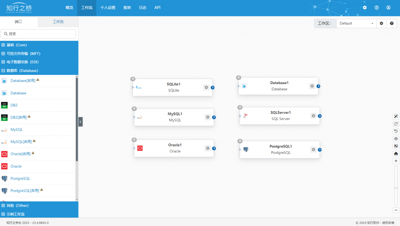Image resolution: width=400 pixels, height=226 pixels.
Task: Open settings gear on SQLite1 connector
Action: point(206,87)
